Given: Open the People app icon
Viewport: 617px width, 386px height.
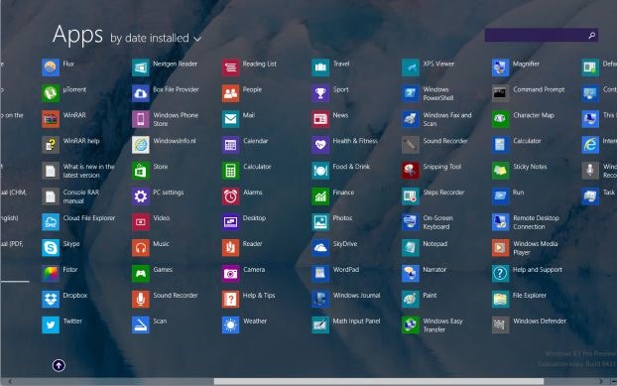Looking at the screenshot, I should (x=230, y=93).
